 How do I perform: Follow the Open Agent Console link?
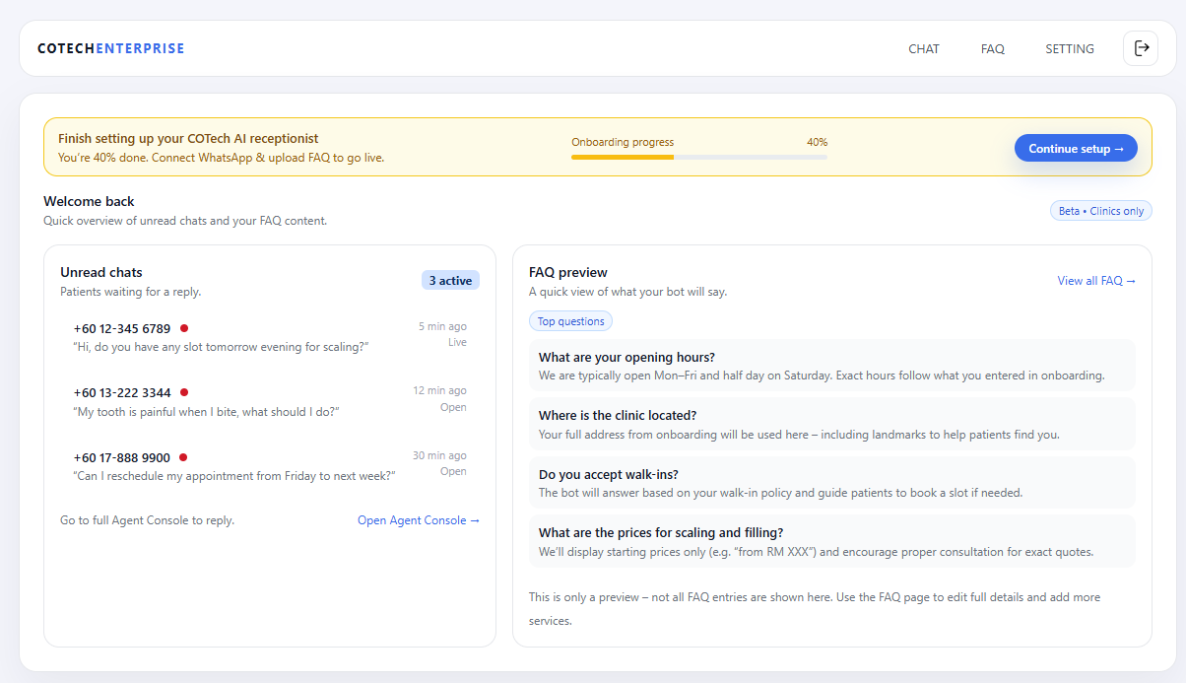[419, 520]
